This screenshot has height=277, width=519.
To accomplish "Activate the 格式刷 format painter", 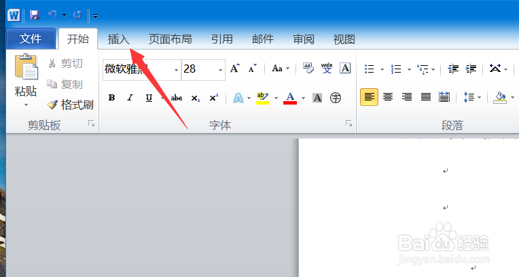I will coord(70,105).
